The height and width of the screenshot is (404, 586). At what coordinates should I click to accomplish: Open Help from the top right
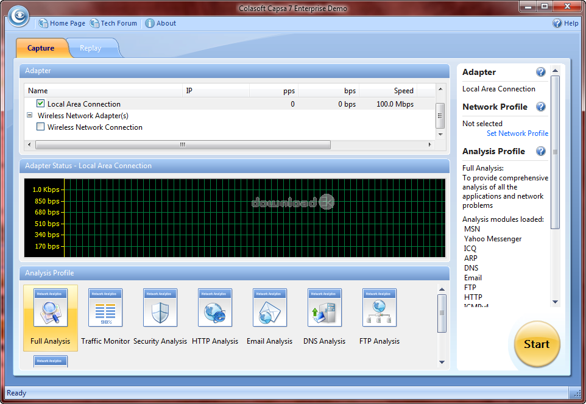[565, 23]
